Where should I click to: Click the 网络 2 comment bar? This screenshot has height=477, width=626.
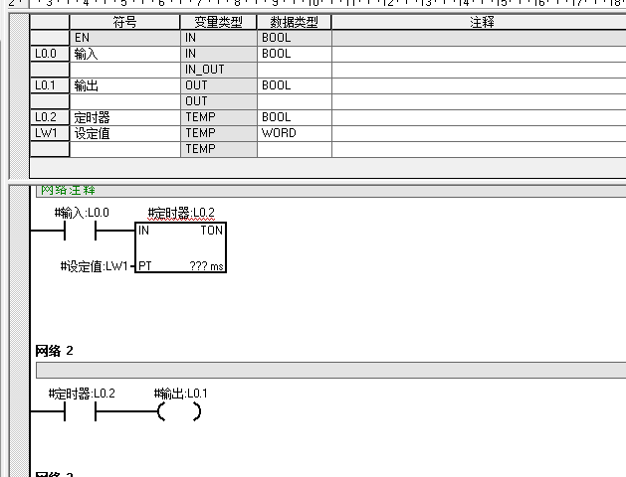click(x=328, y=370)
